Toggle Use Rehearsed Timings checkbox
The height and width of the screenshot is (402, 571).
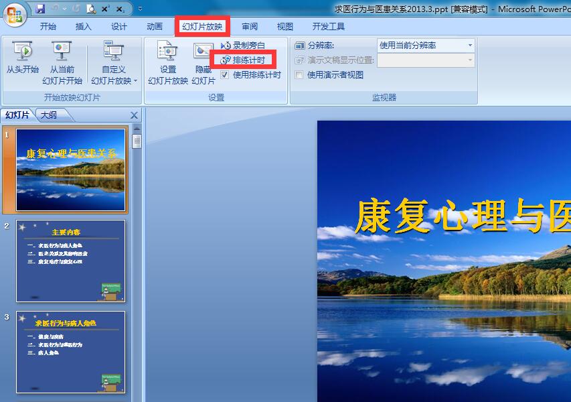tap(225, 75)
